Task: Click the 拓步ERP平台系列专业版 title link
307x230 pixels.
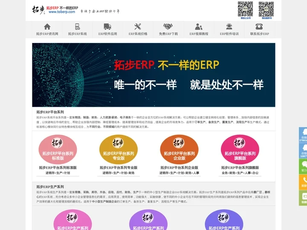Action: coord(119,168)
